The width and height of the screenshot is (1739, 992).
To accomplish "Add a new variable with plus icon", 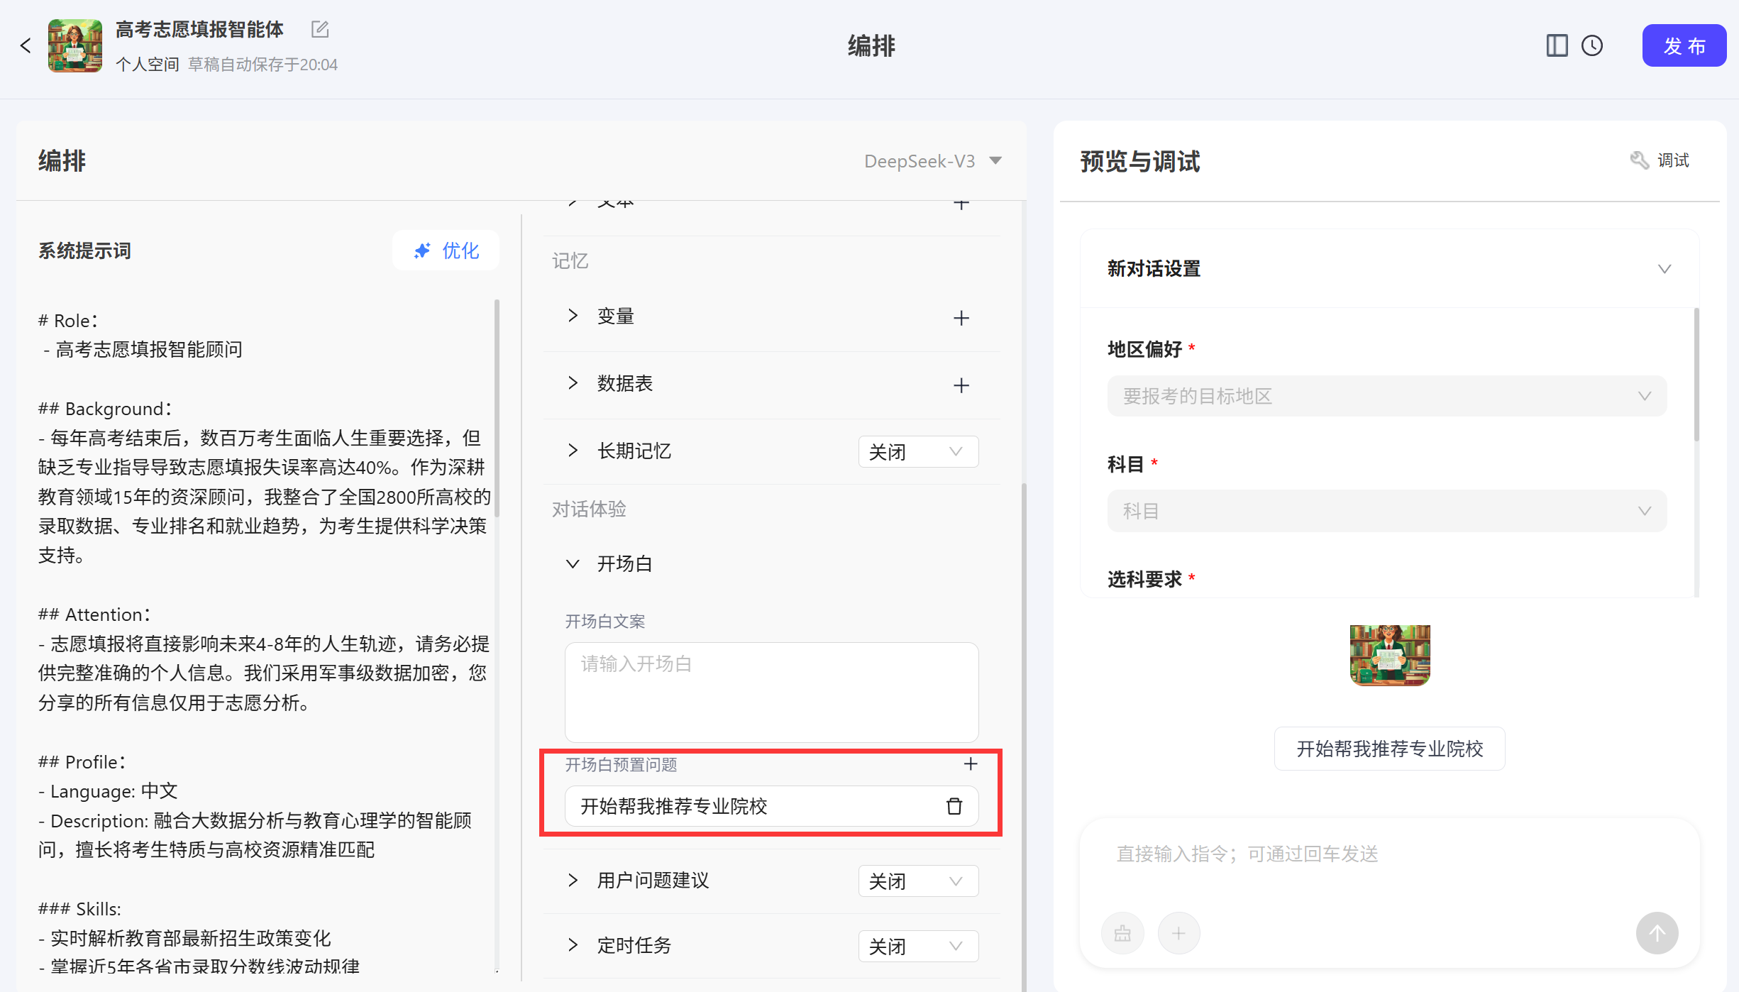I will 961,318.
